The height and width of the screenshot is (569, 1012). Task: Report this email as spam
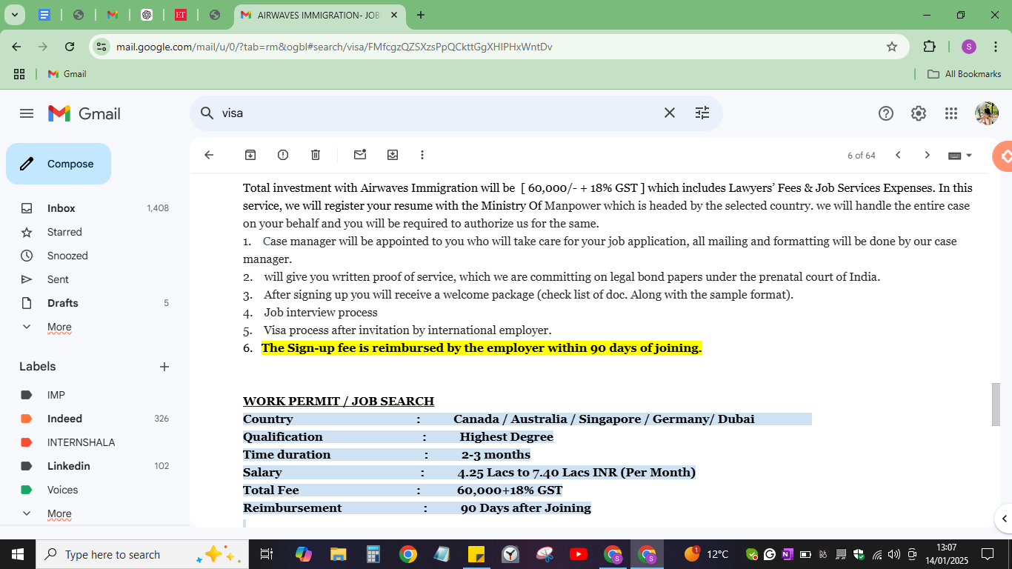point(283,155)
